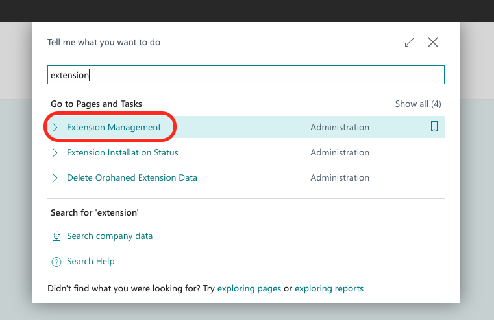Open the Delete Orphaned Extension Data task
Viewport: 494px width, 320px height.
[132, 178]
